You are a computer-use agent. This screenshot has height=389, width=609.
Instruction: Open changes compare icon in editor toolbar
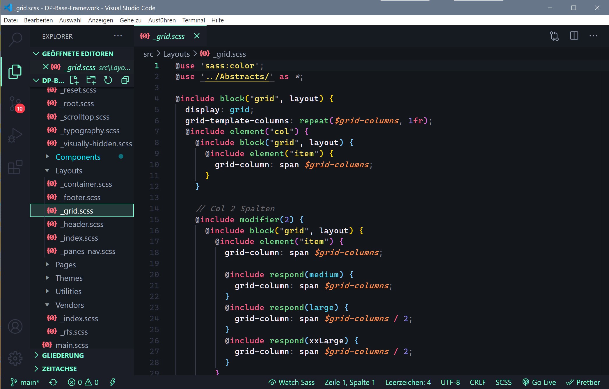[554, 36]
